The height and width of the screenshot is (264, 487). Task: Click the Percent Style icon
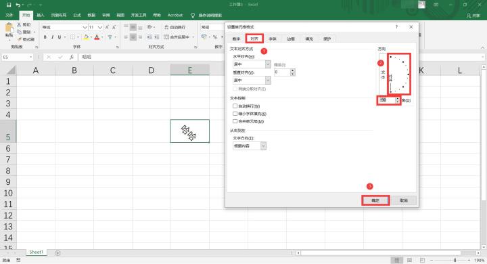pos(215,37)
